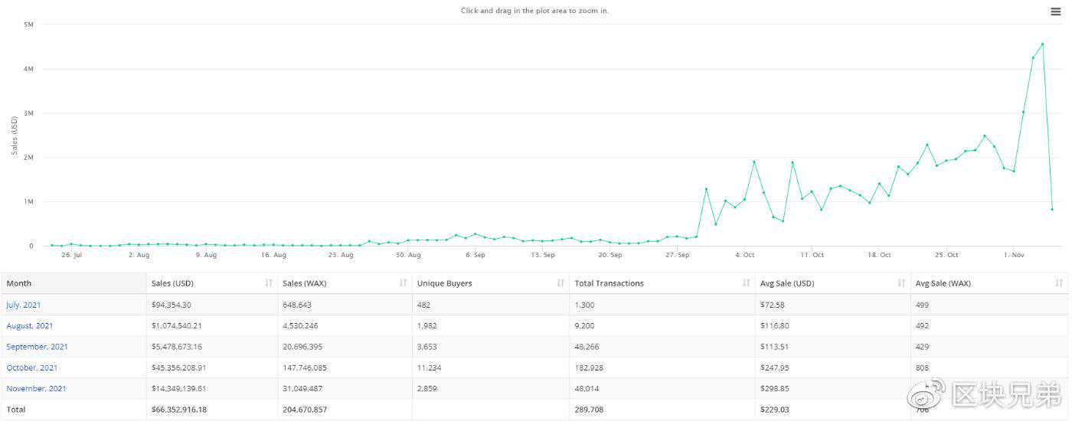Click the Sales (USD) column sort arrows
The height and width of the screenshot is (421, 1072).
click(x=269, y=283)
